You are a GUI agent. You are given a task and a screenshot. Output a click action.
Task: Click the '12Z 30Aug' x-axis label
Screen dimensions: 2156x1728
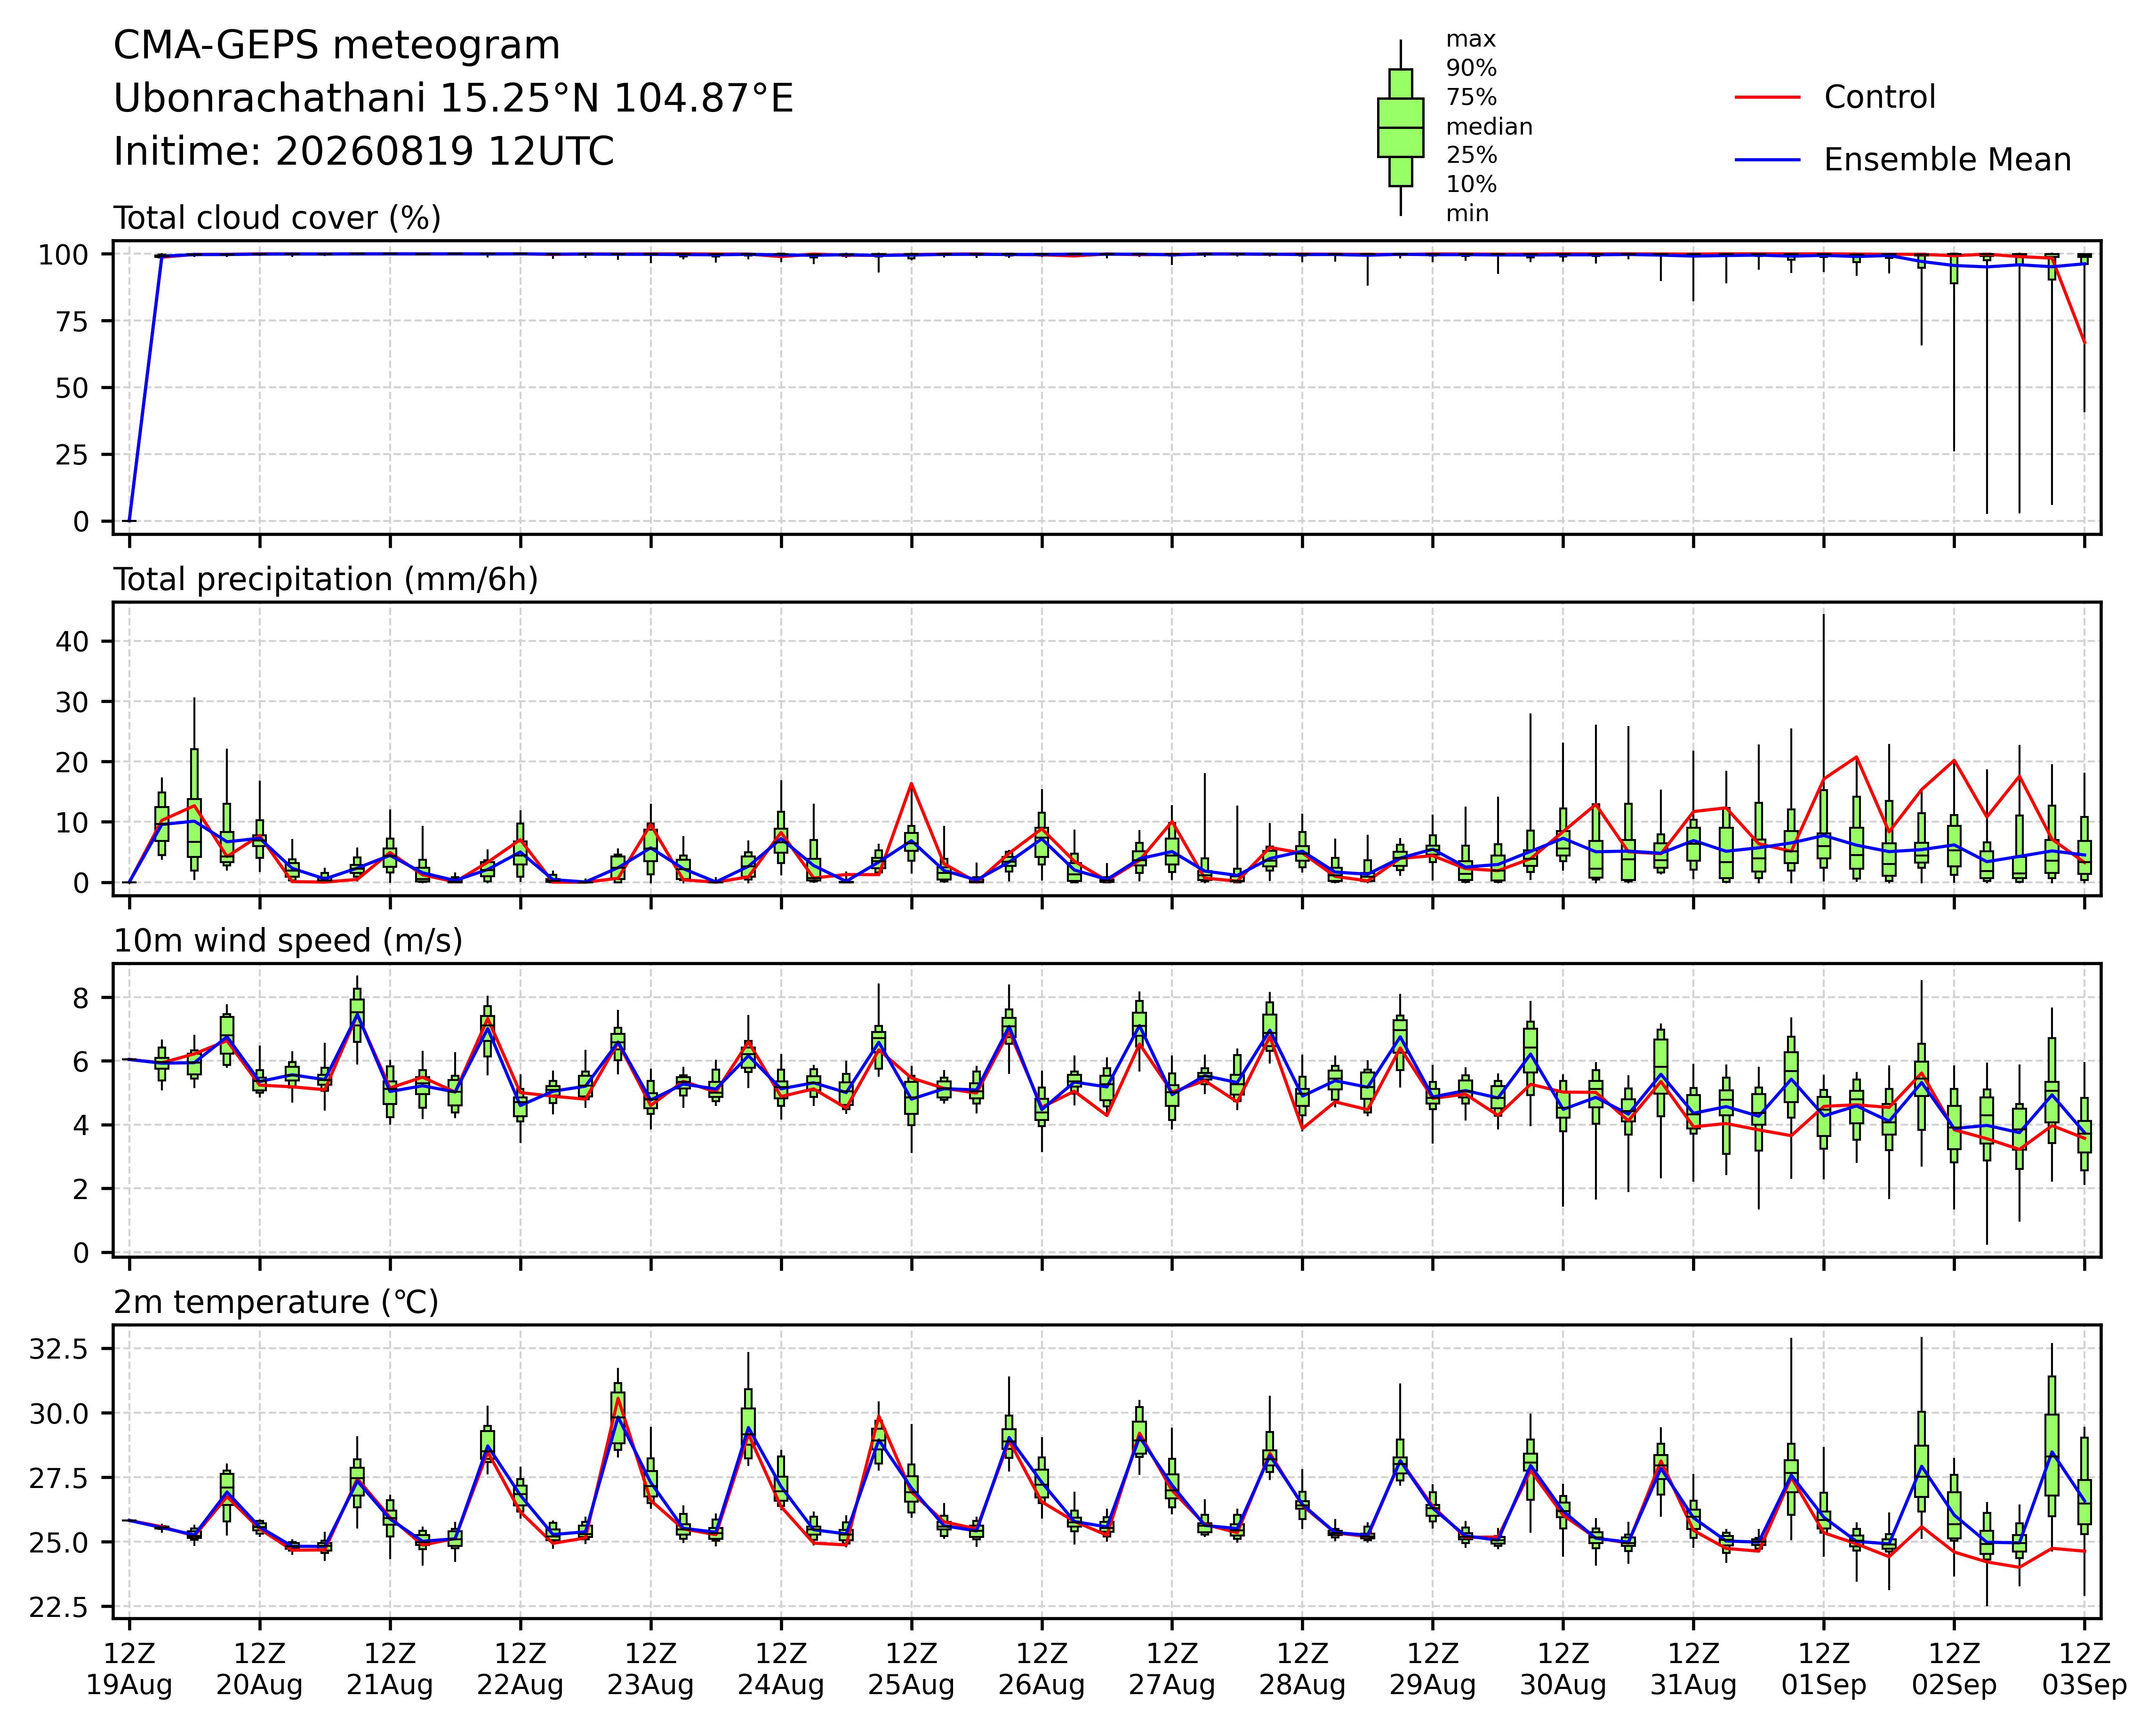pos(1563,1669)
